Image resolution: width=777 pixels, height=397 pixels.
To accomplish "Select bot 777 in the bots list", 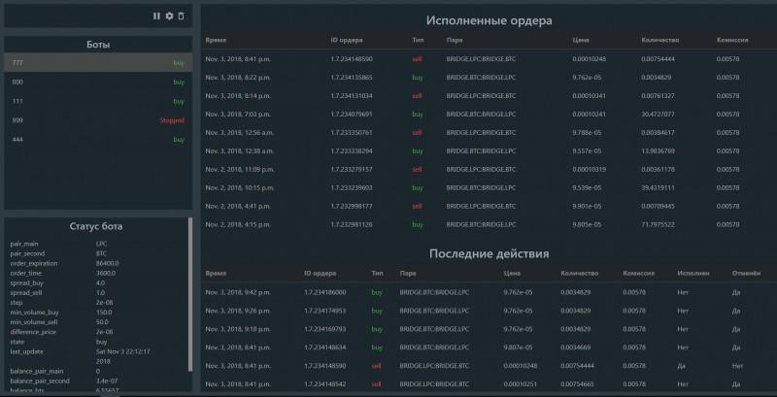I will (97, 63).
